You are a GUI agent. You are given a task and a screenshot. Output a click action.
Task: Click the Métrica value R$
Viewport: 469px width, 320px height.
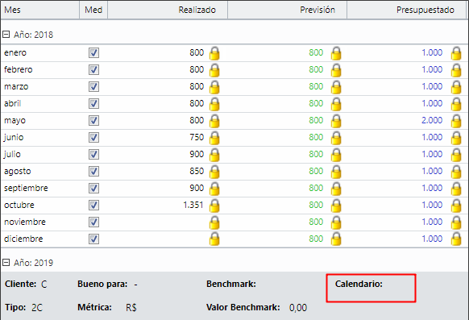(131, 308)
